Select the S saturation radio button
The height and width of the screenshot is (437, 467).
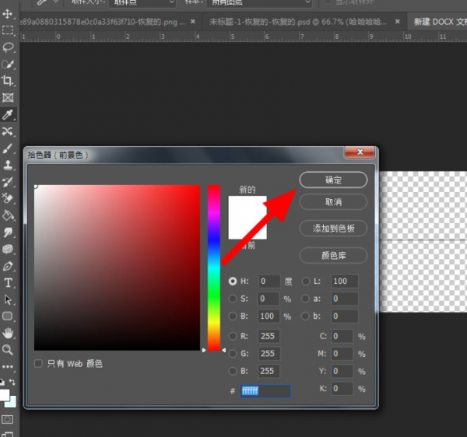tap(233, 299)
